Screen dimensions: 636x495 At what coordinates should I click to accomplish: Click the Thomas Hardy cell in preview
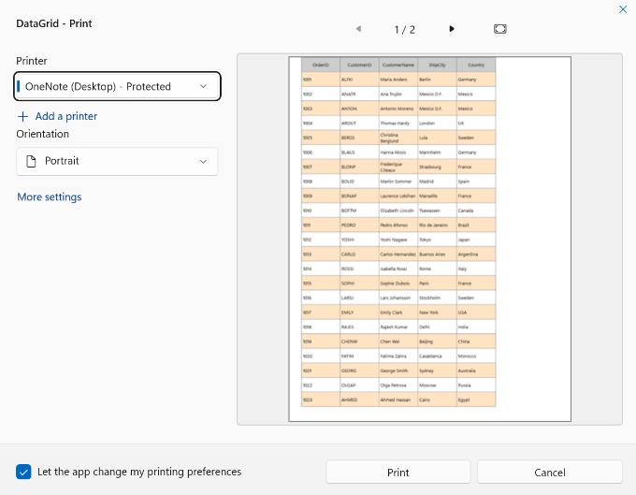pyautogui.click(x=398, y=124)
